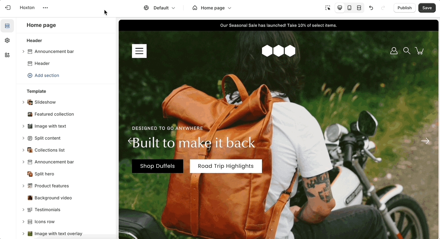Click the undo arrow icon

click(371, 8)
